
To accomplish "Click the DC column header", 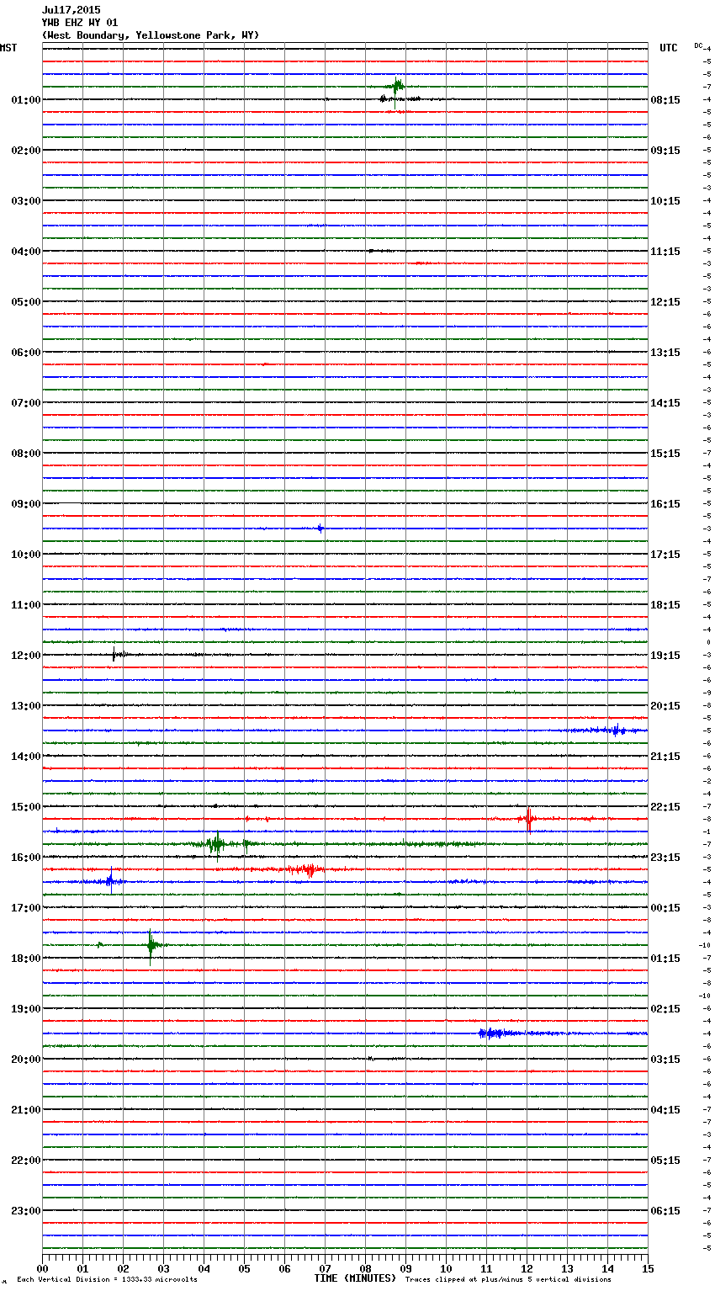I will click(698, 45).
